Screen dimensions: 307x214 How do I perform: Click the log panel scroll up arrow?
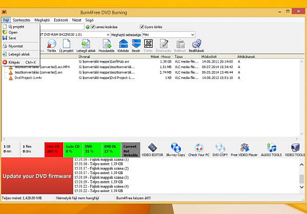pyautogui.click(x=302, y=165)
